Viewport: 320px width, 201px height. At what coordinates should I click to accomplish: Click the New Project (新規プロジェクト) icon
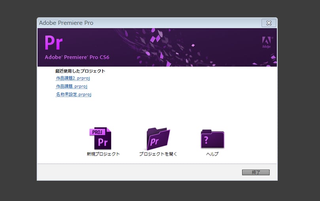100,139
